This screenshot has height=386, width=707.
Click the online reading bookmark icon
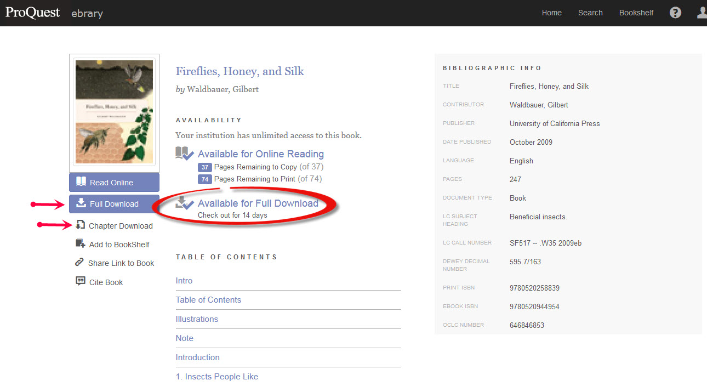[x=185, y=154]
